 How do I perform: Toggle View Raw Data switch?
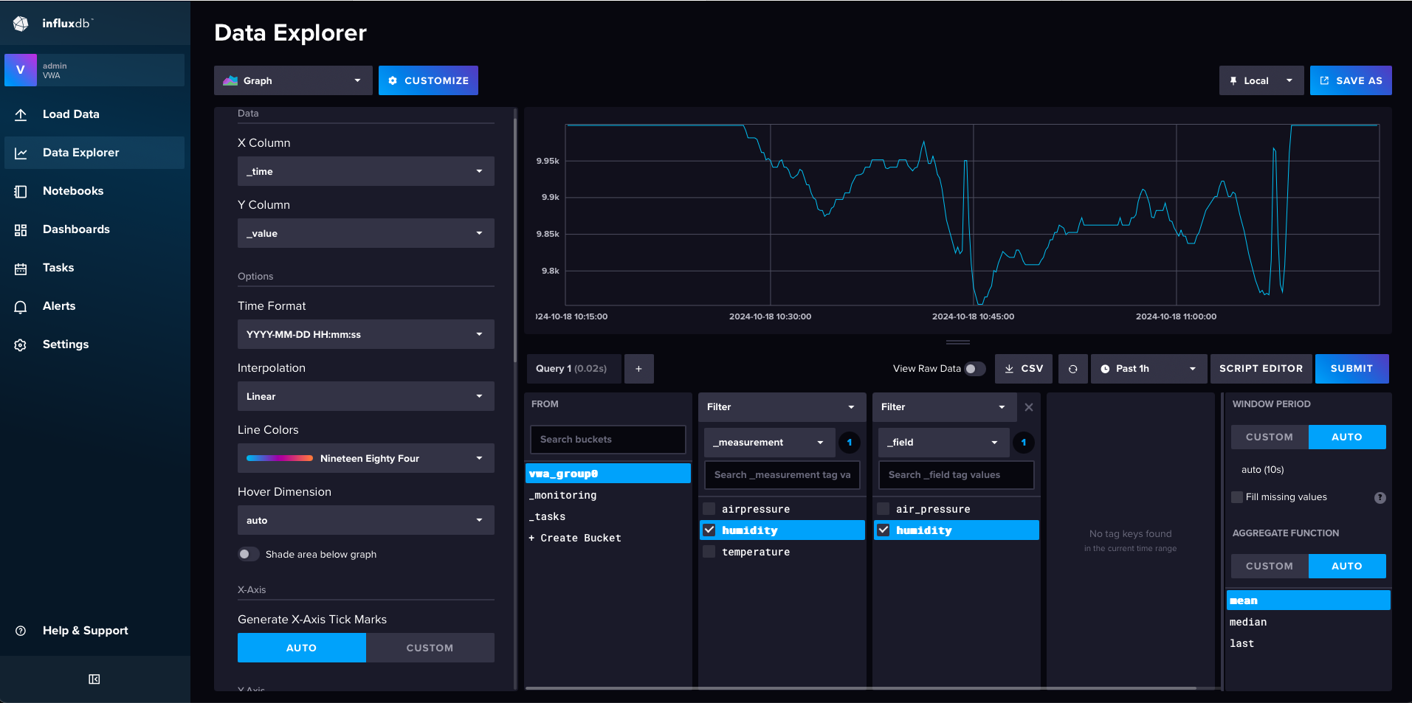click(974, 368)
